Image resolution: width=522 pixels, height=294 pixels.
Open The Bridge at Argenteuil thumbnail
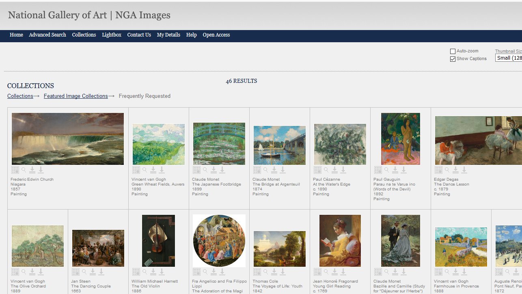pyautogui.click(x=280, y=145)
